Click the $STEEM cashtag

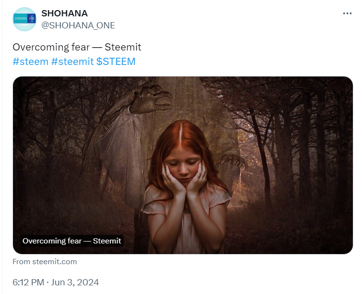click(x=116, y=62)
